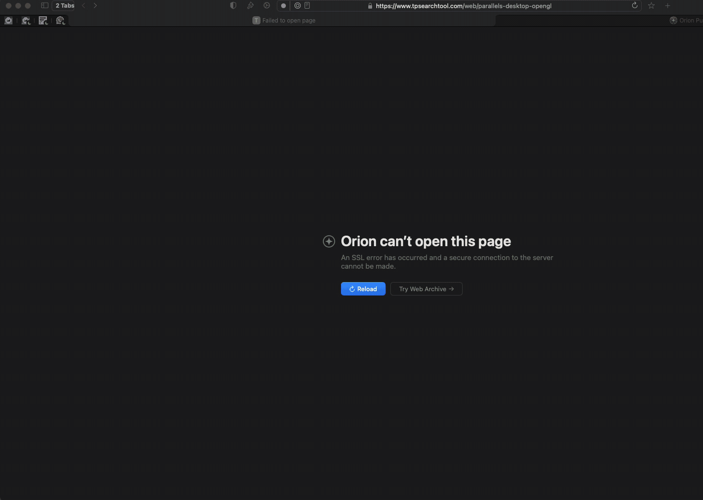Click the concentric circle icon in address bar
703x500 pixels.
coord(297,6)
